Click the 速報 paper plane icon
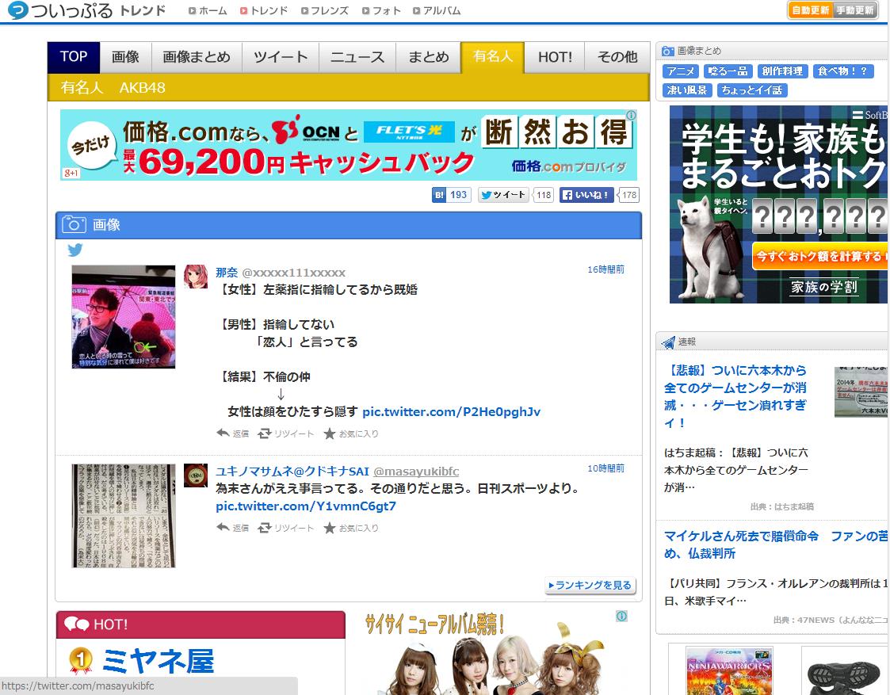This screenshot has width=890, height=695. (x=669, y=342)
